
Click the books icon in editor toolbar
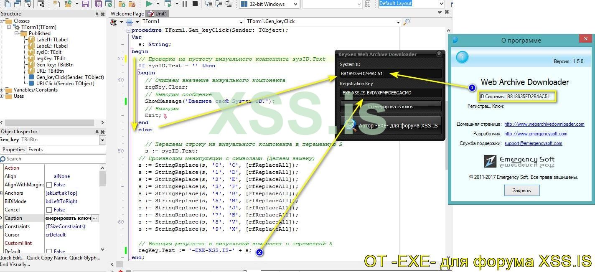(114, 22)
